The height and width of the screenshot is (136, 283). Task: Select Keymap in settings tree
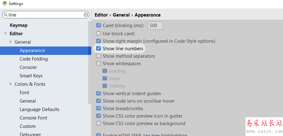click(18, 25)
